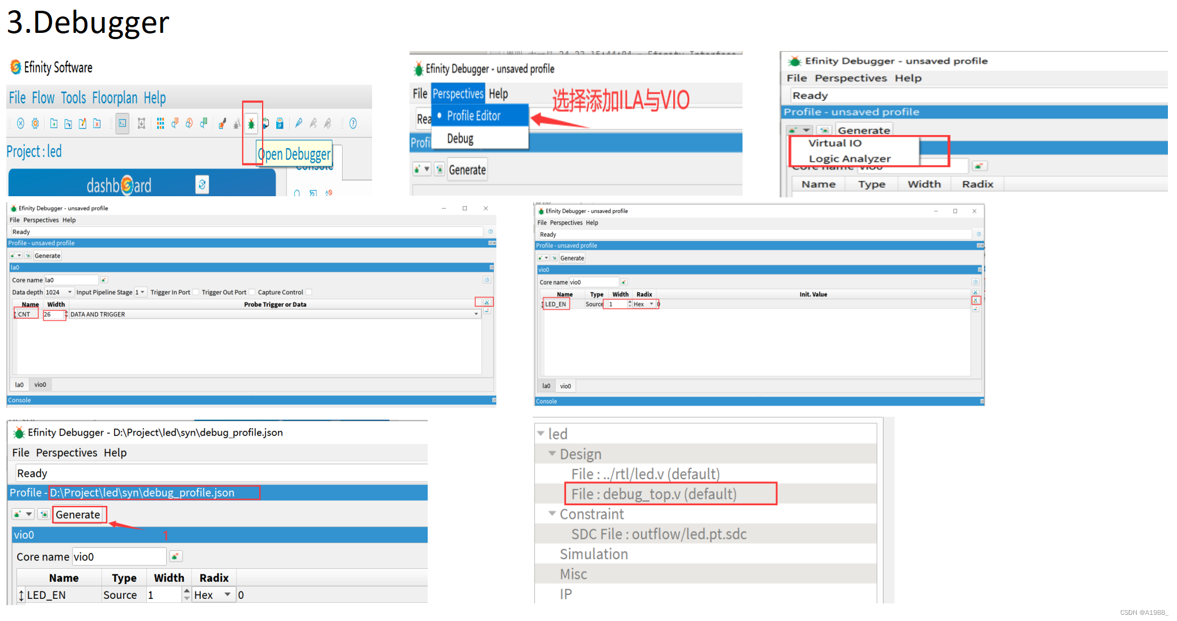1177x621 pixels.
Task: Click the terminal console toolbar icon
Action: tap(122, 124)
